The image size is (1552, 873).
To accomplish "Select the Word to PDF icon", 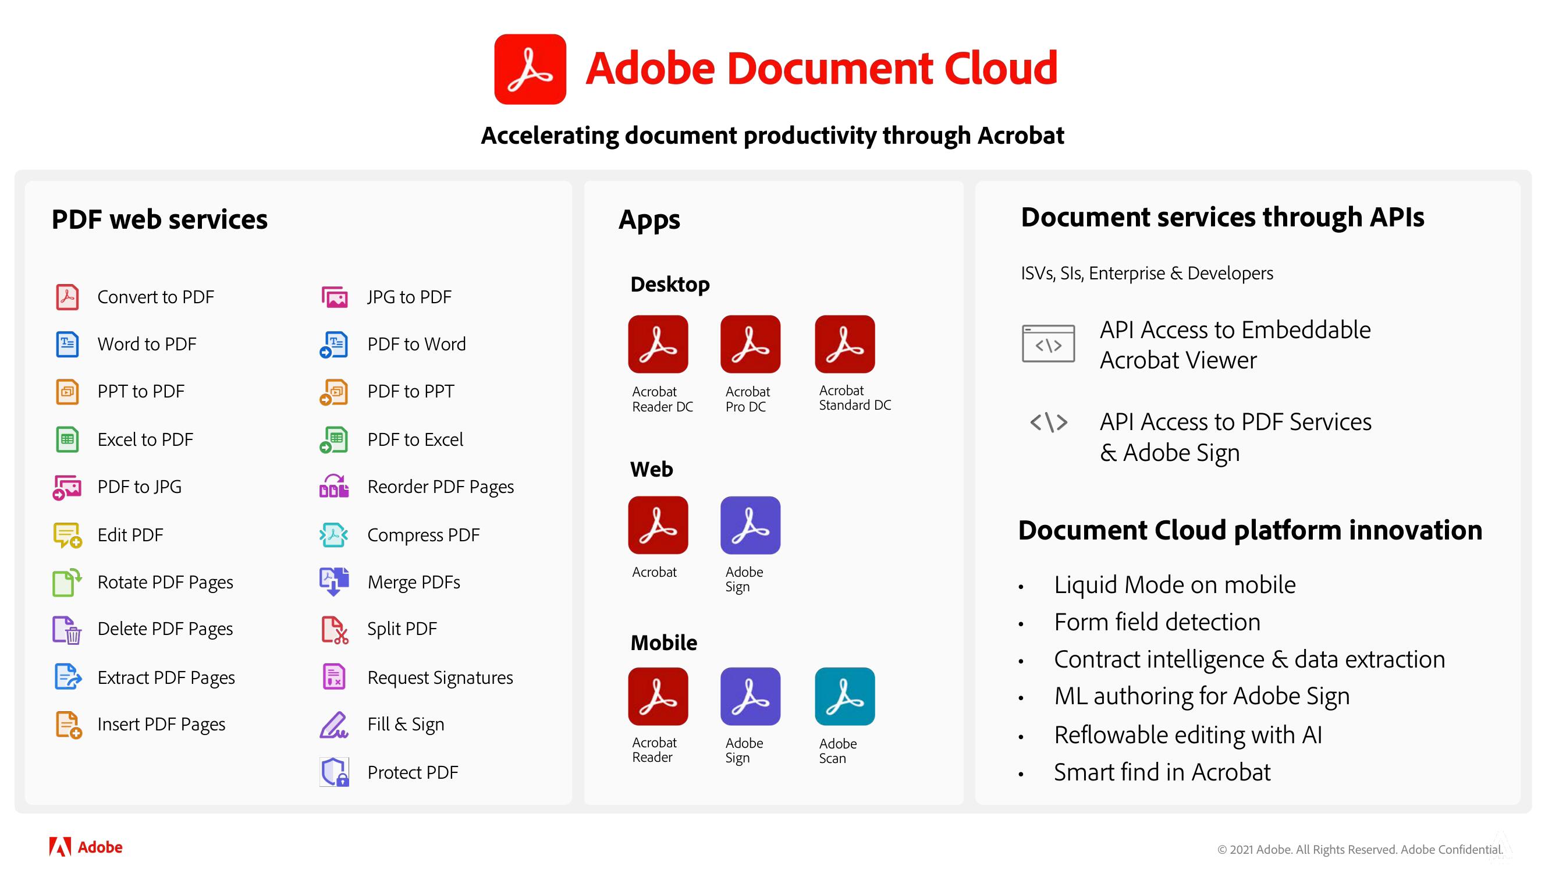I will (67, 344).
